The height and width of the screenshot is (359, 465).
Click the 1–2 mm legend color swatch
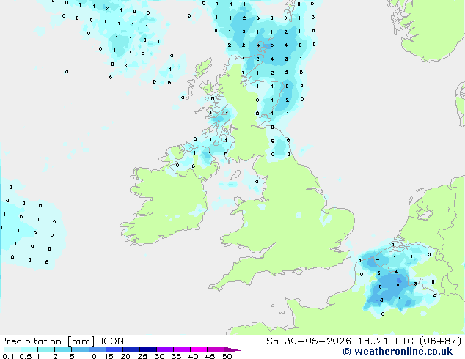click(x=46, y=349)
